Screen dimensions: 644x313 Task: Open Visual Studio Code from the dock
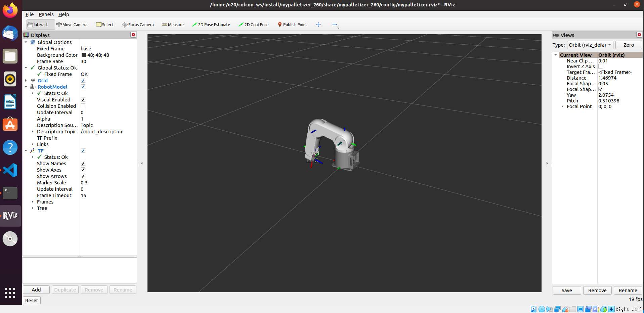[x=10, y=170]
